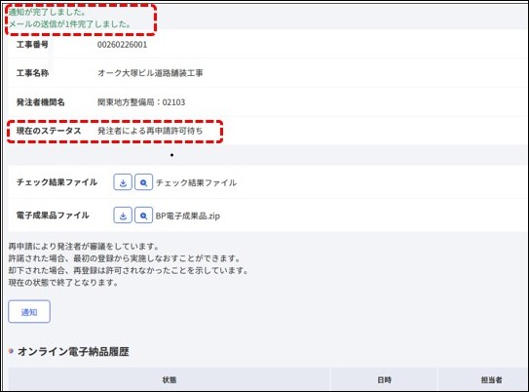Select the value 関東地方整備局：02103
The height and width of the screenshot is (392, 529).
141,102
